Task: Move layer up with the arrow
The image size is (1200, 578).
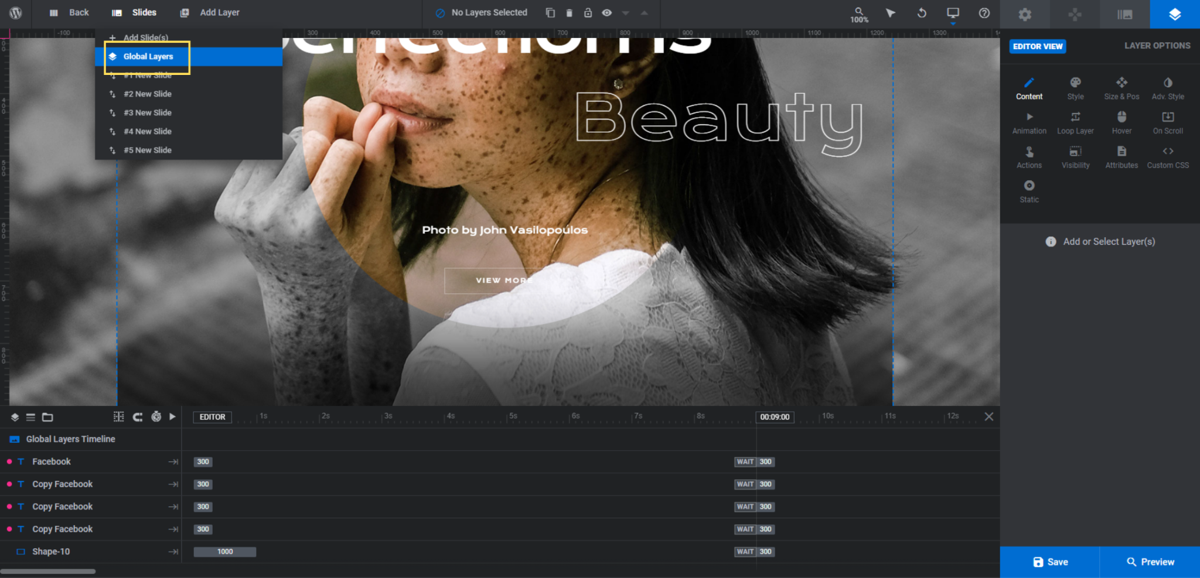Action: 645,12
